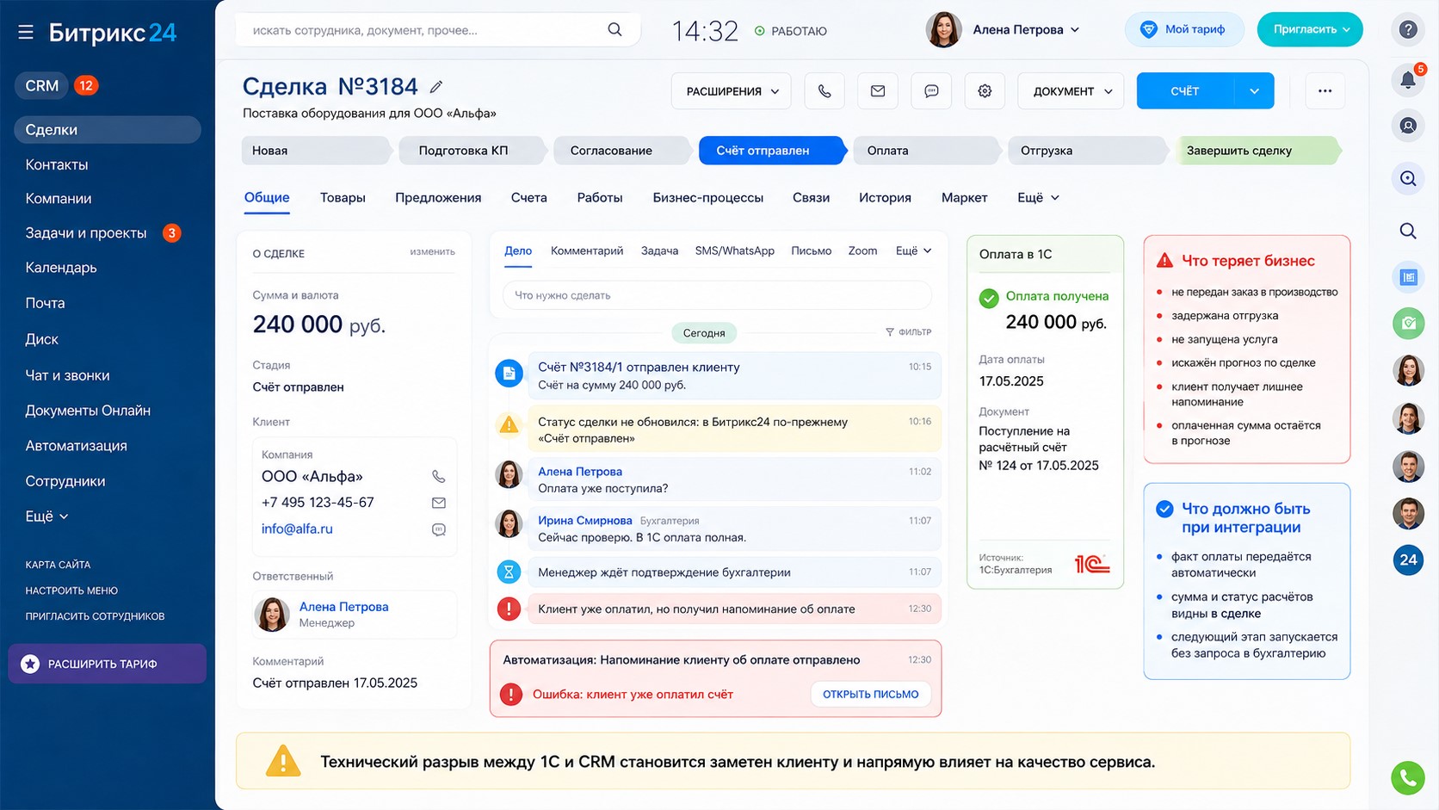Click the chat icon beside info@alfa.ru

[x=439, y=529]
